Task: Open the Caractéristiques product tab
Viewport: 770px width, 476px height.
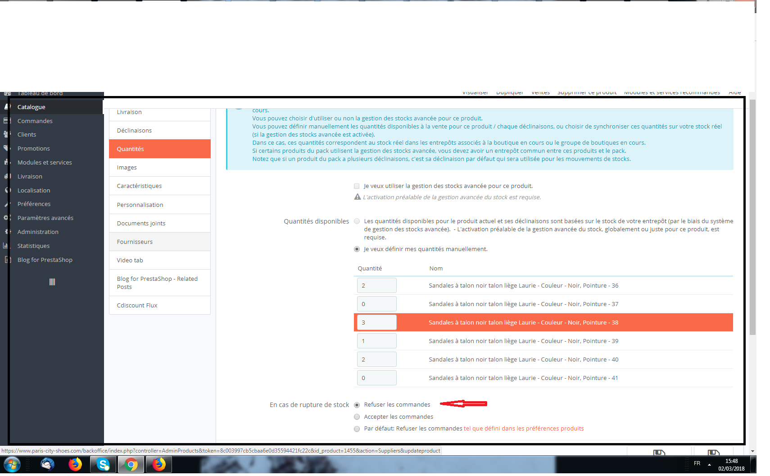Action: pos(160,186)
